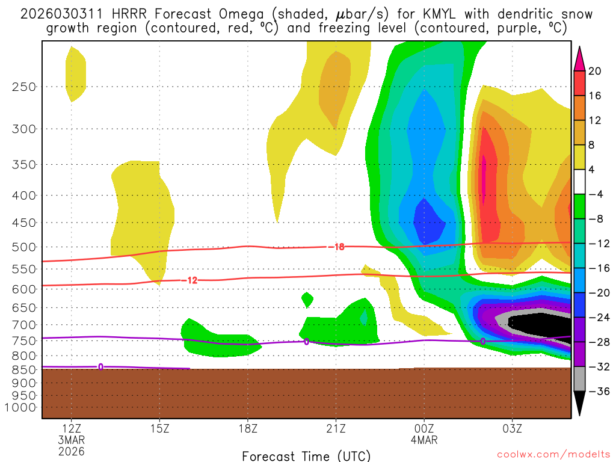Viewport: 616px width, 462px height.
Task: Click the red -18 contour label
Action: pyautogui.click(x=336, y=247)
